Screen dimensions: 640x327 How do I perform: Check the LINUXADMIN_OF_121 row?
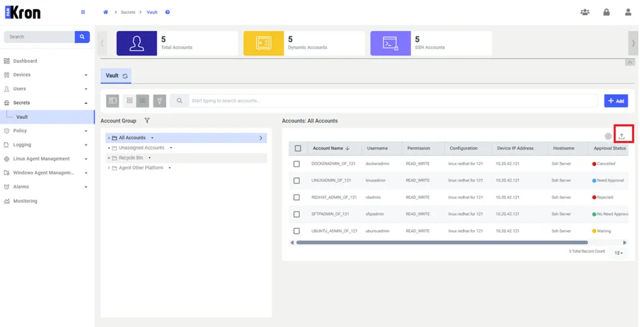[x=297, y=180]
